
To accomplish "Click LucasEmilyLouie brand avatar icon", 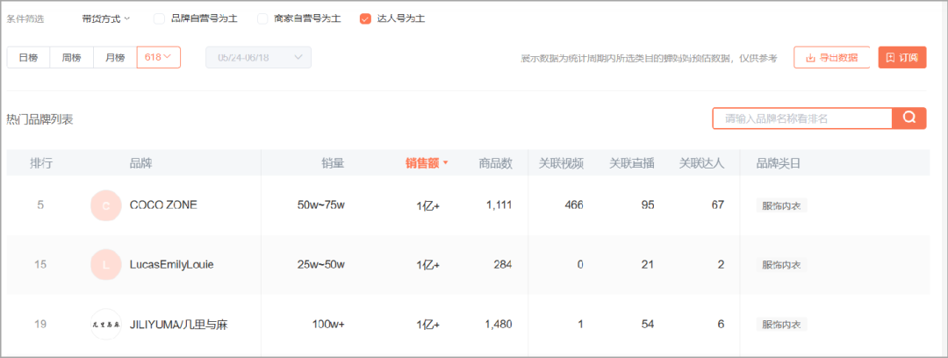I will click(x=106, y=265).
